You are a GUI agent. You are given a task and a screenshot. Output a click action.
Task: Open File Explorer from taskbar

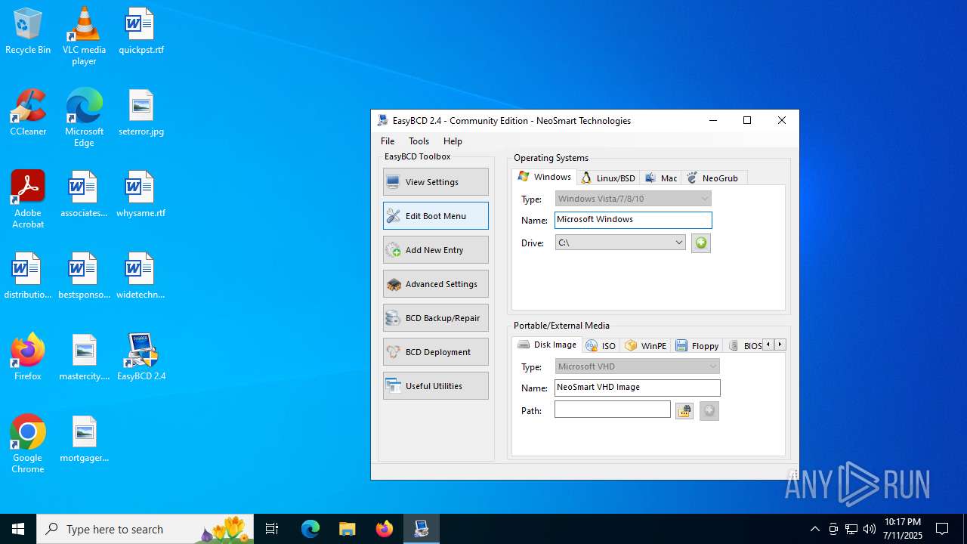pos(348,529)
